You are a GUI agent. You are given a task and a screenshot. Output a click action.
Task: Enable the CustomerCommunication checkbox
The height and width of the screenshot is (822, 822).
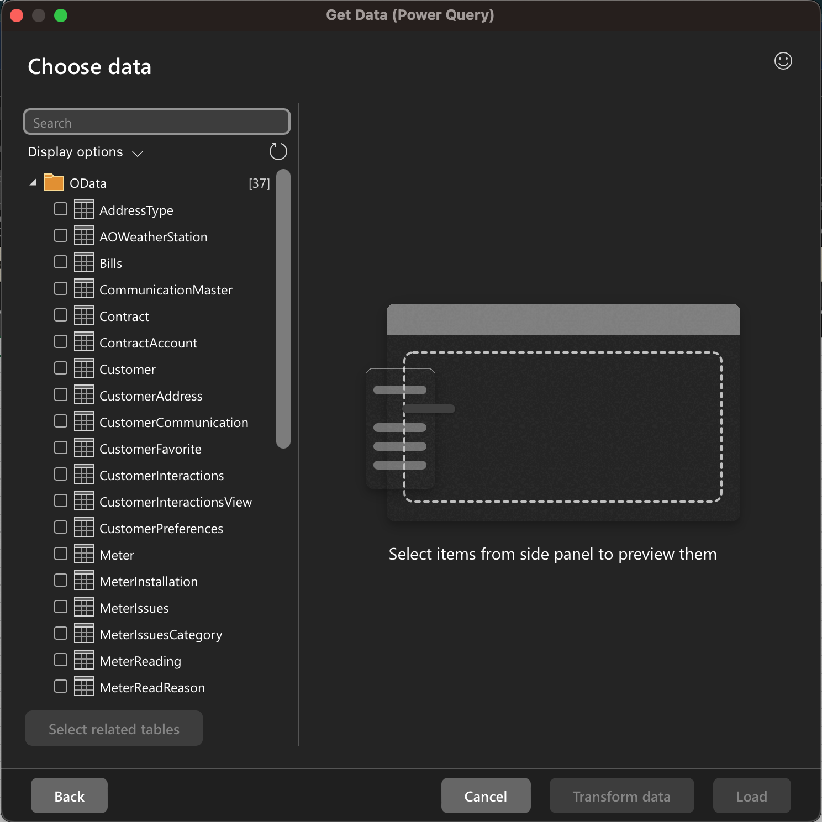(61, 421)
